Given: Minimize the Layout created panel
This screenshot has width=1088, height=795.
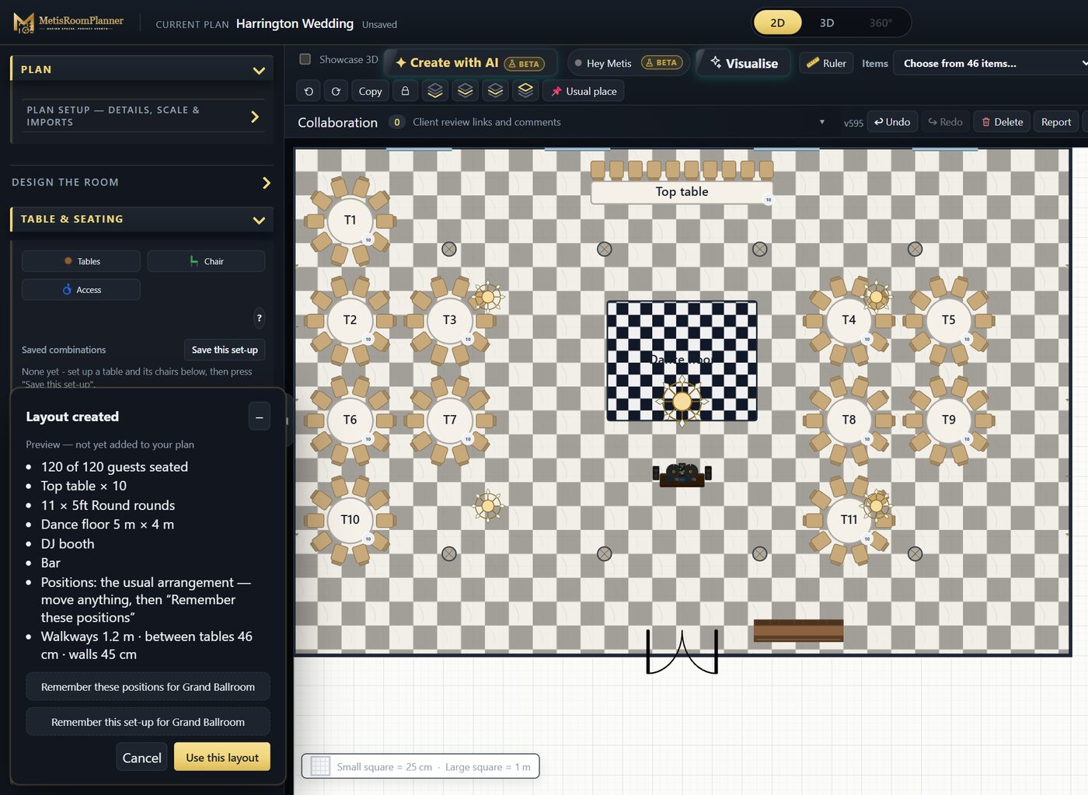Looking at the screenshot, I should click(260, 417).
